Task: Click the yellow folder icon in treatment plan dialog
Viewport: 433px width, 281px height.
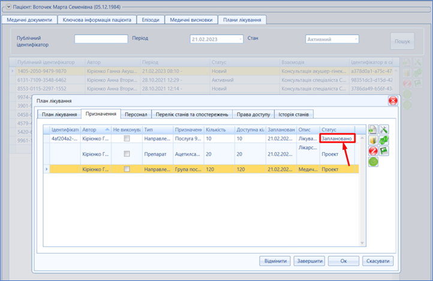Action: click(373, 140)
